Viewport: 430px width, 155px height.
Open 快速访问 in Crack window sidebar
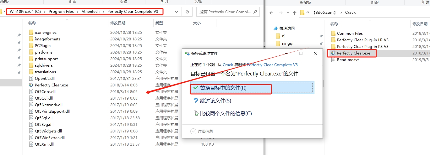(287, 28)
